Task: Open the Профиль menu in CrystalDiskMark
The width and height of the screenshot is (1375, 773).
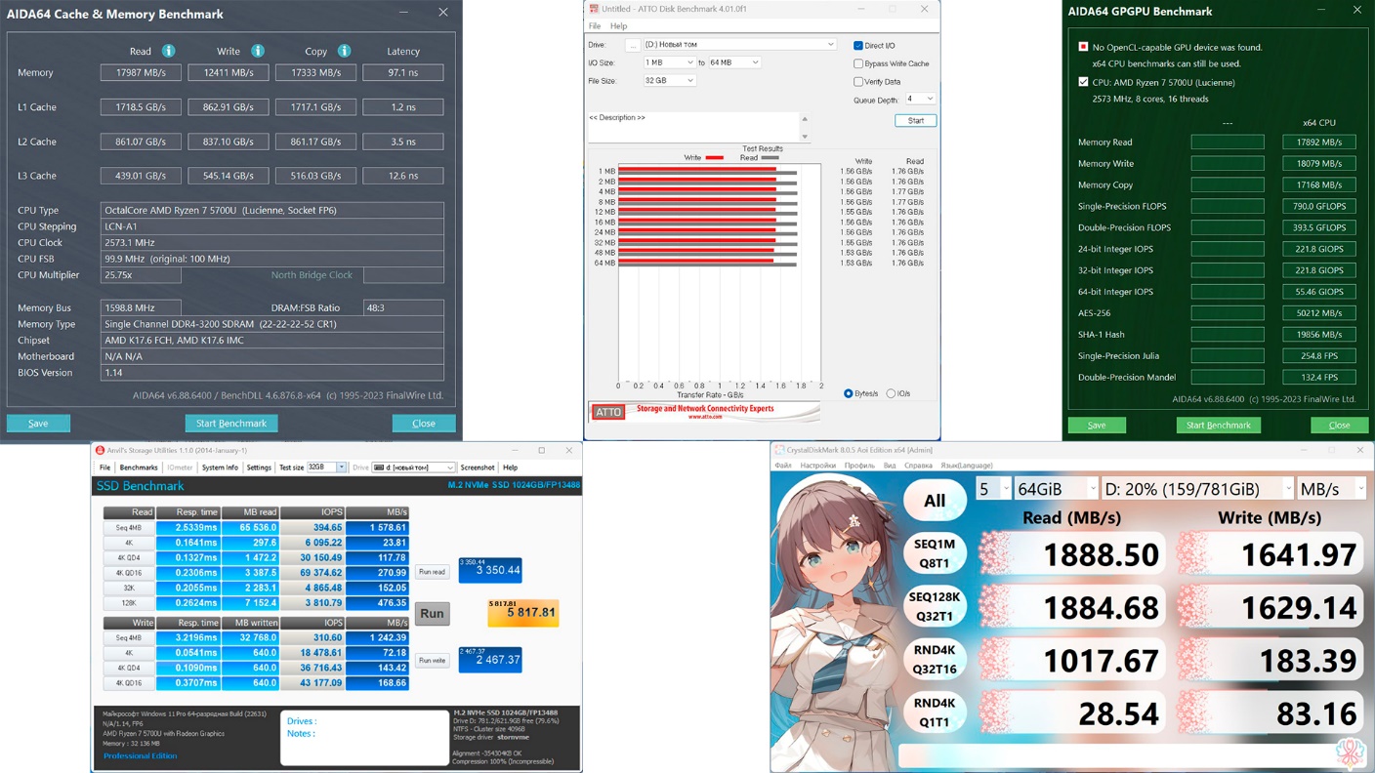Action: [859, 466]
